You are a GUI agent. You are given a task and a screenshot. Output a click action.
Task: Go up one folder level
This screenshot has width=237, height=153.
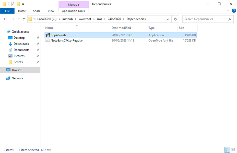24,19
